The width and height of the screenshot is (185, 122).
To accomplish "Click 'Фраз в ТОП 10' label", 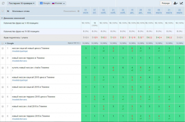I will tap(73, 43).
